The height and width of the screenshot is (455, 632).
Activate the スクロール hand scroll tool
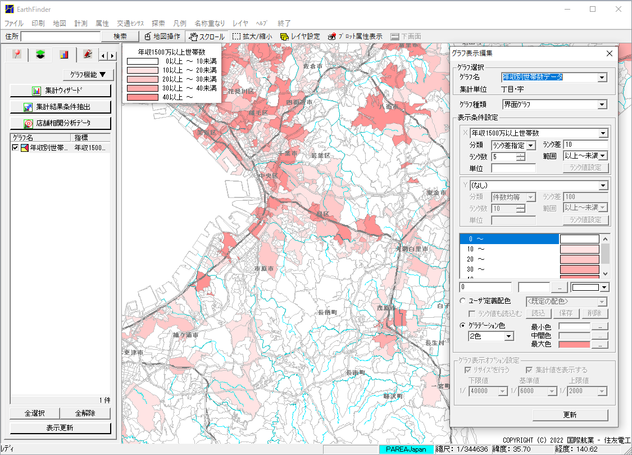[x=207, y=37]
